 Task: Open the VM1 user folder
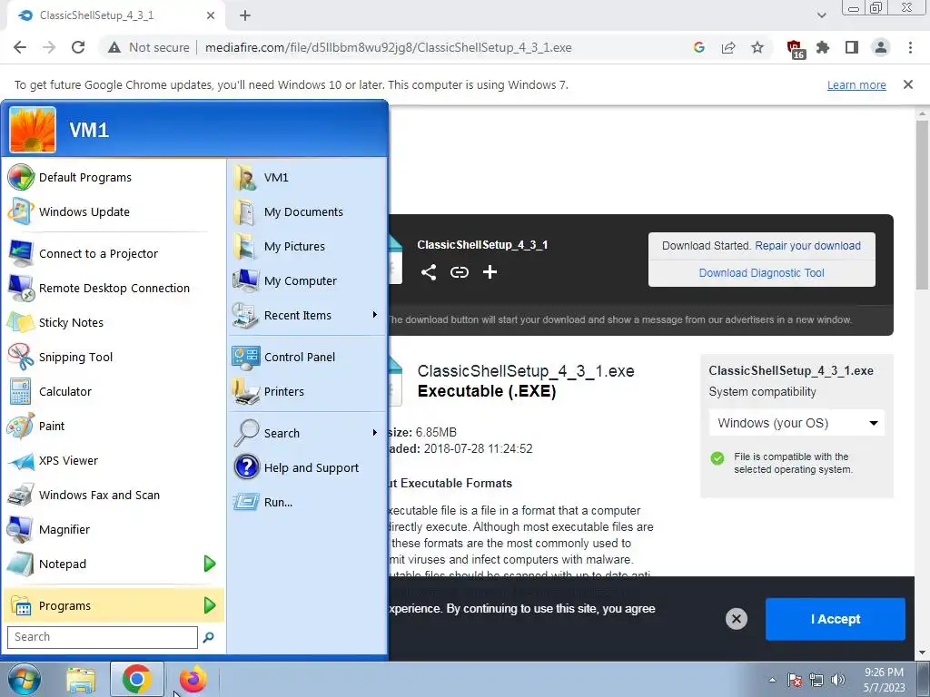307,177
